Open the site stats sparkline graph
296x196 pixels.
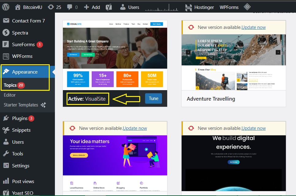(x=162, y=7)
